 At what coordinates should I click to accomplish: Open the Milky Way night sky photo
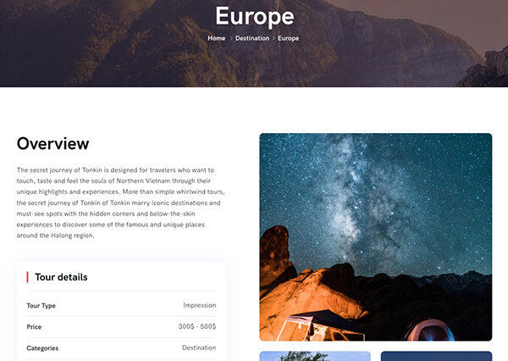coord(375,236)
